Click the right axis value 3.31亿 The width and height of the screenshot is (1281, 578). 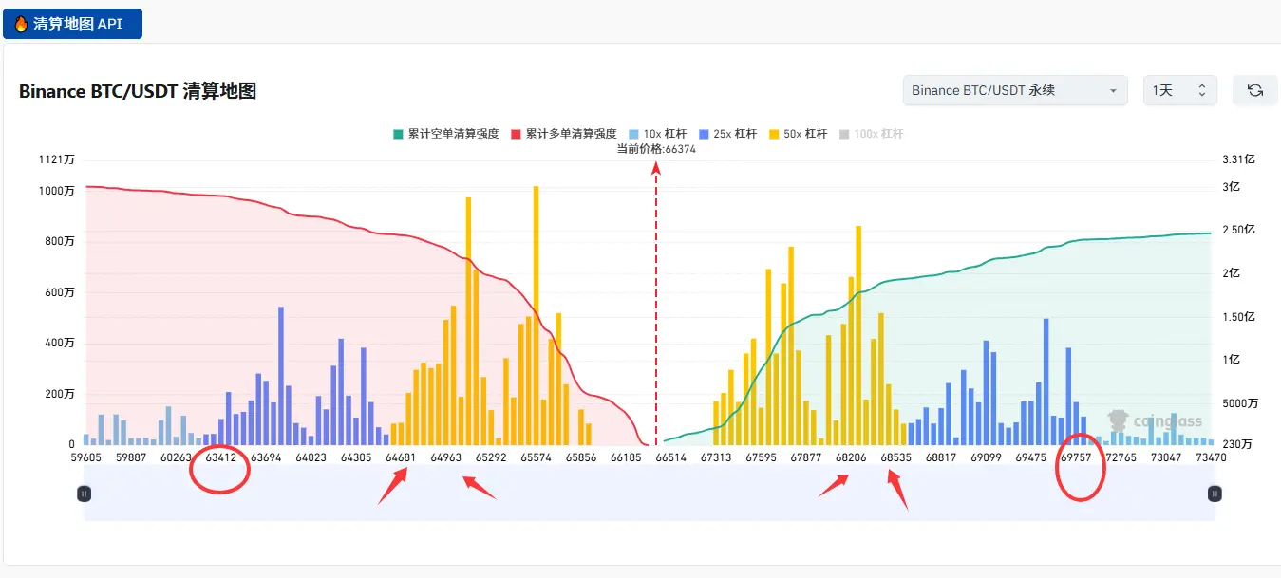[1237, 159]
